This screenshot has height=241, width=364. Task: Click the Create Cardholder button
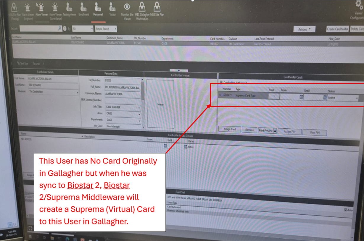pos(338,29)
